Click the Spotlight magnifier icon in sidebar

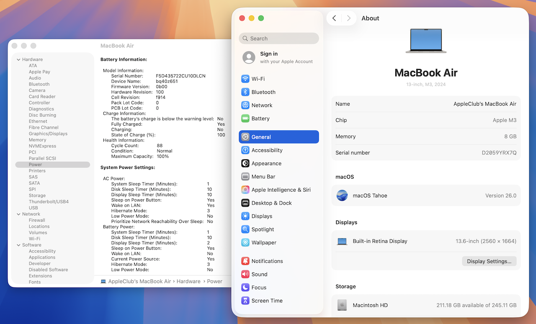click(x=245, y=229)
